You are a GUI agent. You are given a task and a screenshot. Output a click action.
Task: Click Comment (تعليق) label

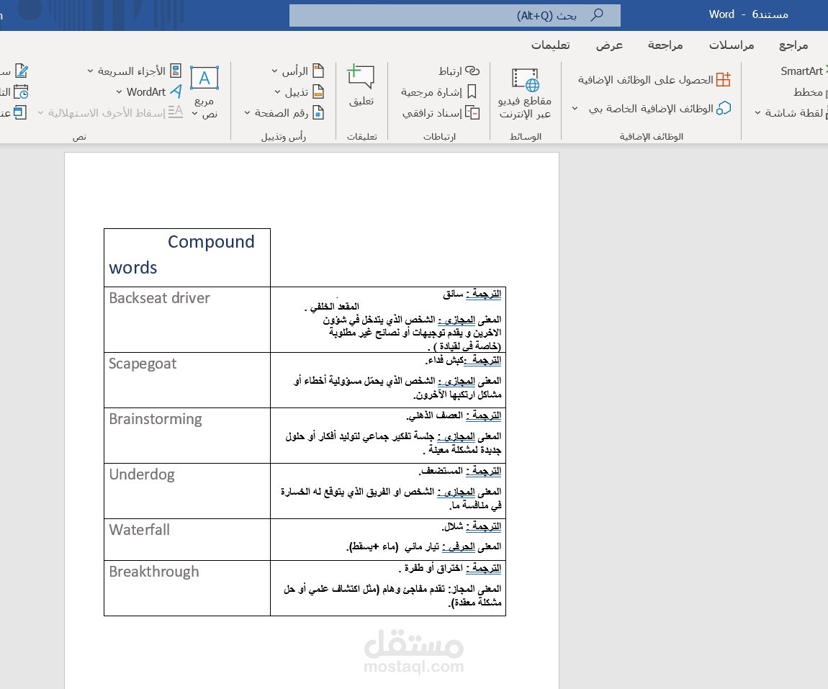pyautogui.click(x=361, y=101)
